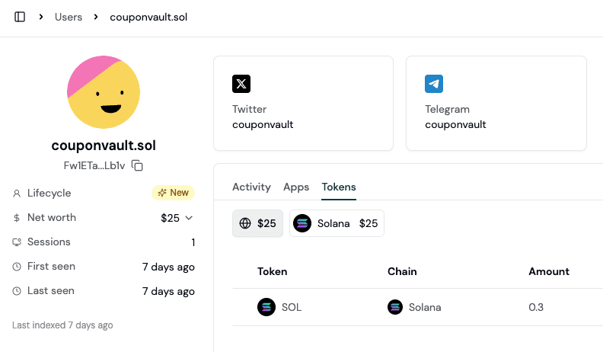Navigate to Users breadcrumb link
Screen dimensions: 603x352
[69, 17]
